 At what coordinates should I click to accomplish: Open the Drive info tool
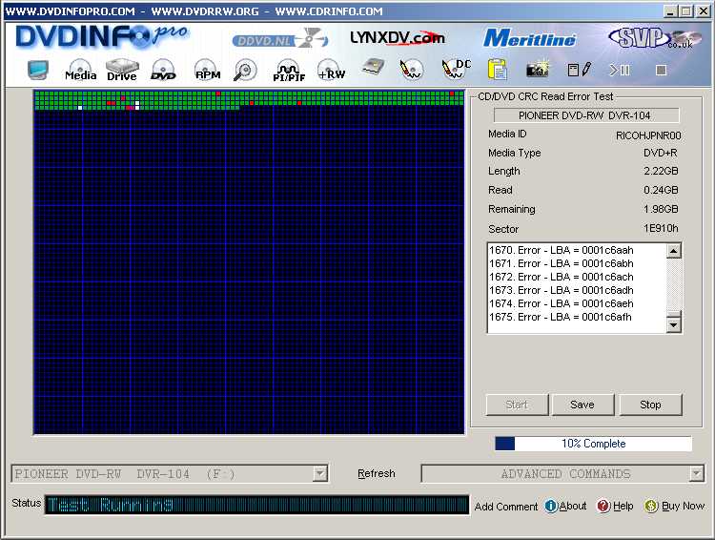click(x=122, y=71)
